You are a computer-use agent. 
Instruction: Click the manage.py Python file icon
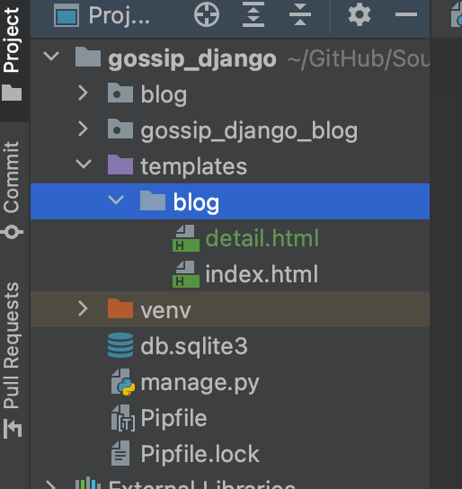coord(123,382)
